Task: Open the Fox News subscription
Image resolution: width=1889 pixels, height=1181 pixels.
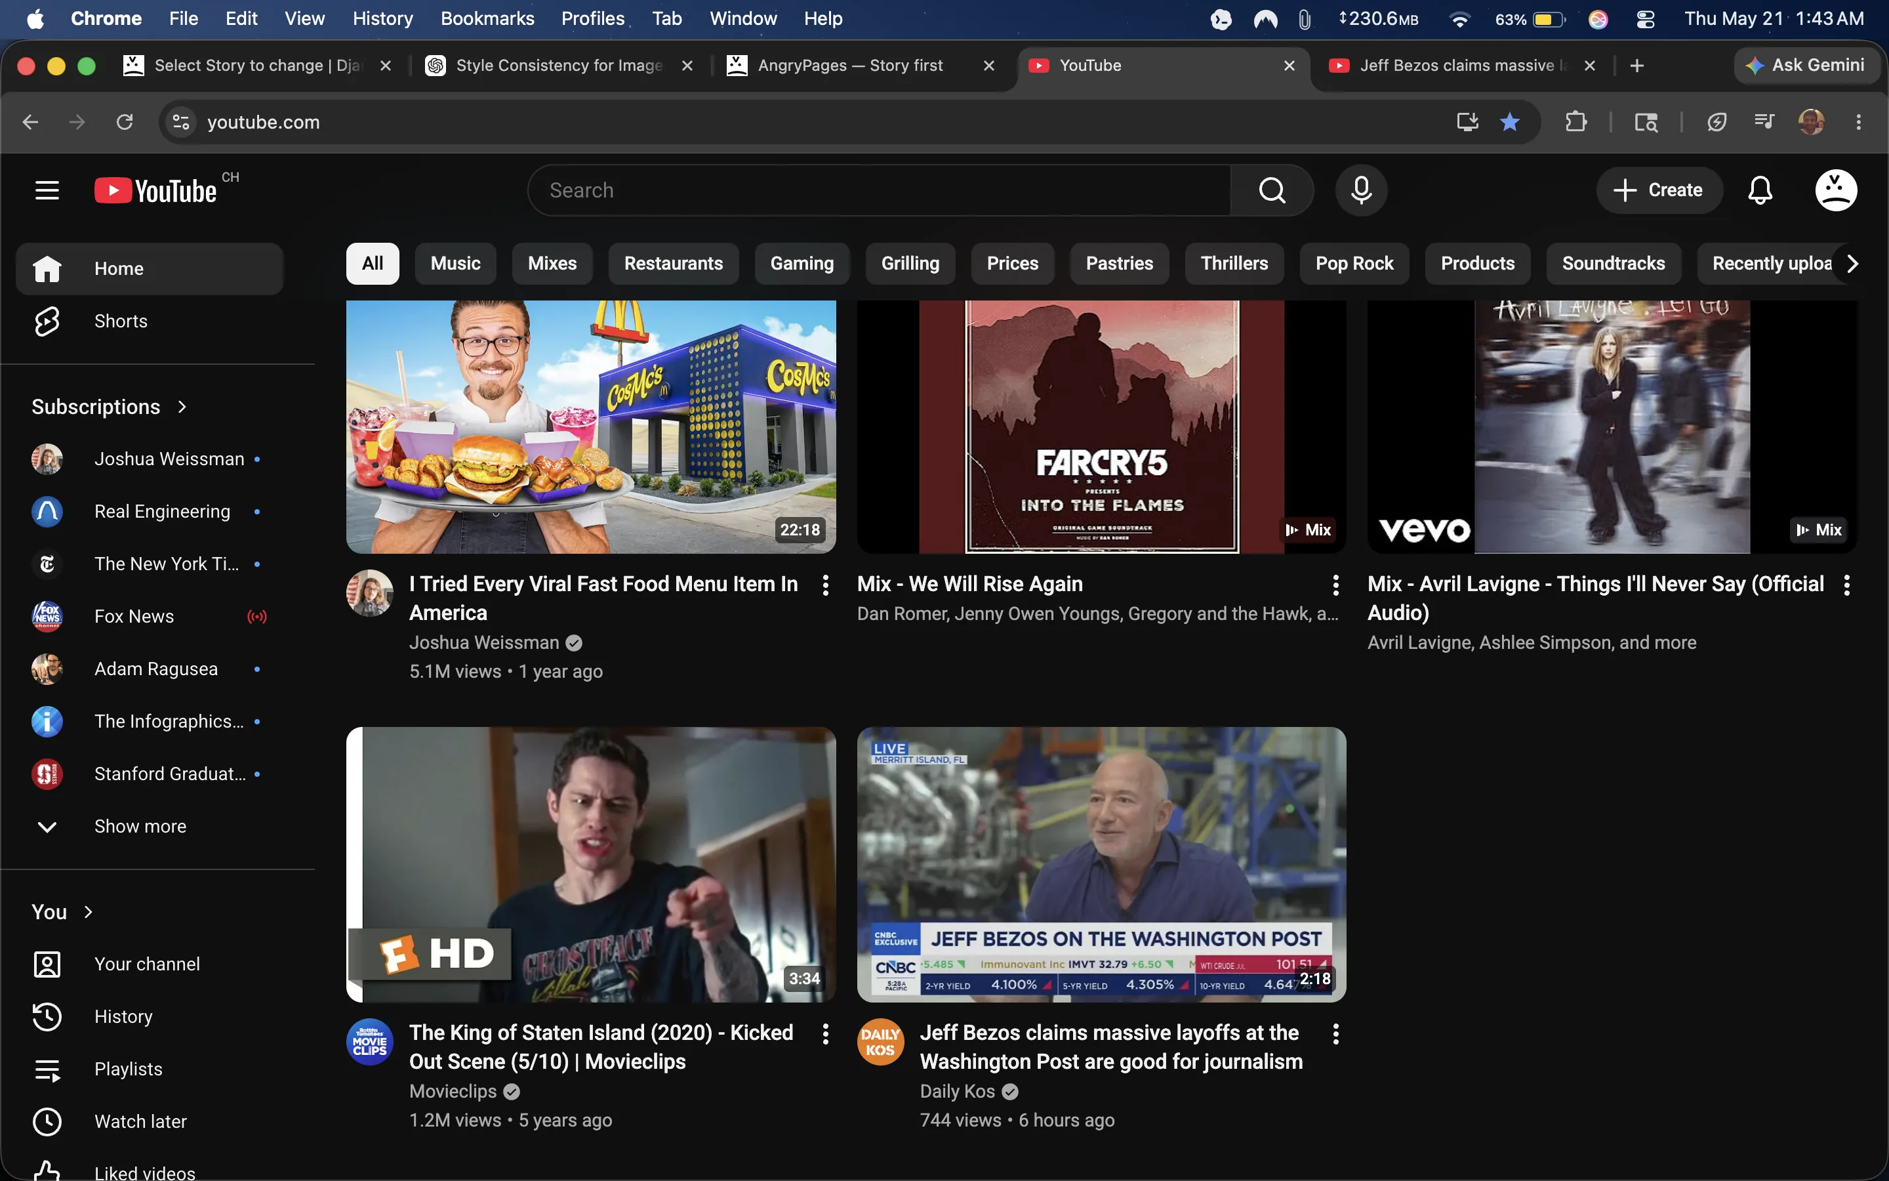Action: (149, 616)
